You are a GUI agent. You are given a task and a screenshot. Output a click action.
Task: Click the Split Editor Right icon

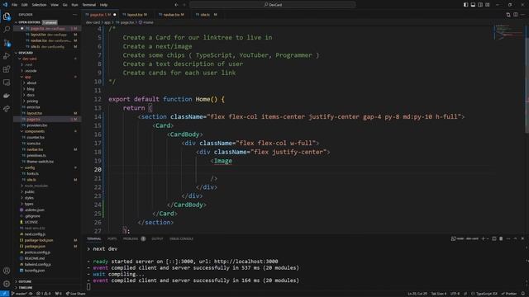(x=516, y=15)
